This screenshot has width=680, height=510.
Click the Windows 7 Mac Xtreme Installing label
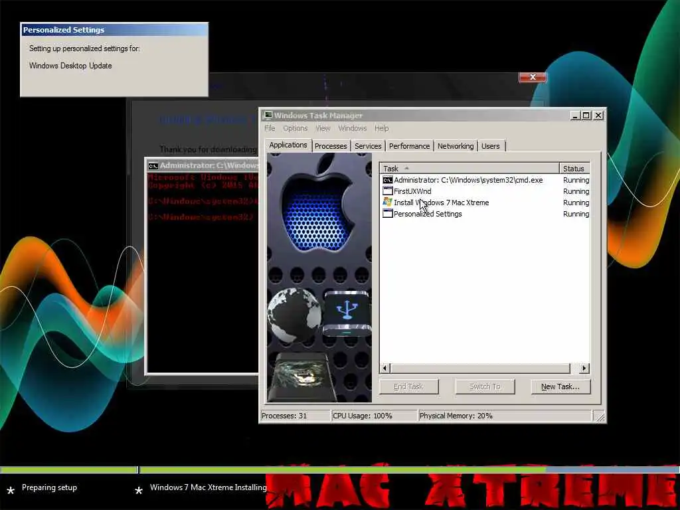tap(208, 487)
